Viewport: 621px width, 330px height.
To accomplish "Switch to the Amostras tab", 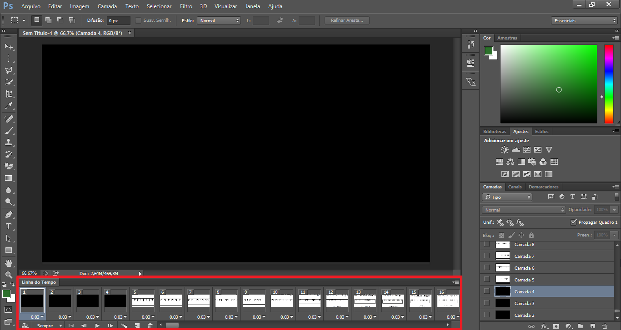I will click(x=507, y=38).
